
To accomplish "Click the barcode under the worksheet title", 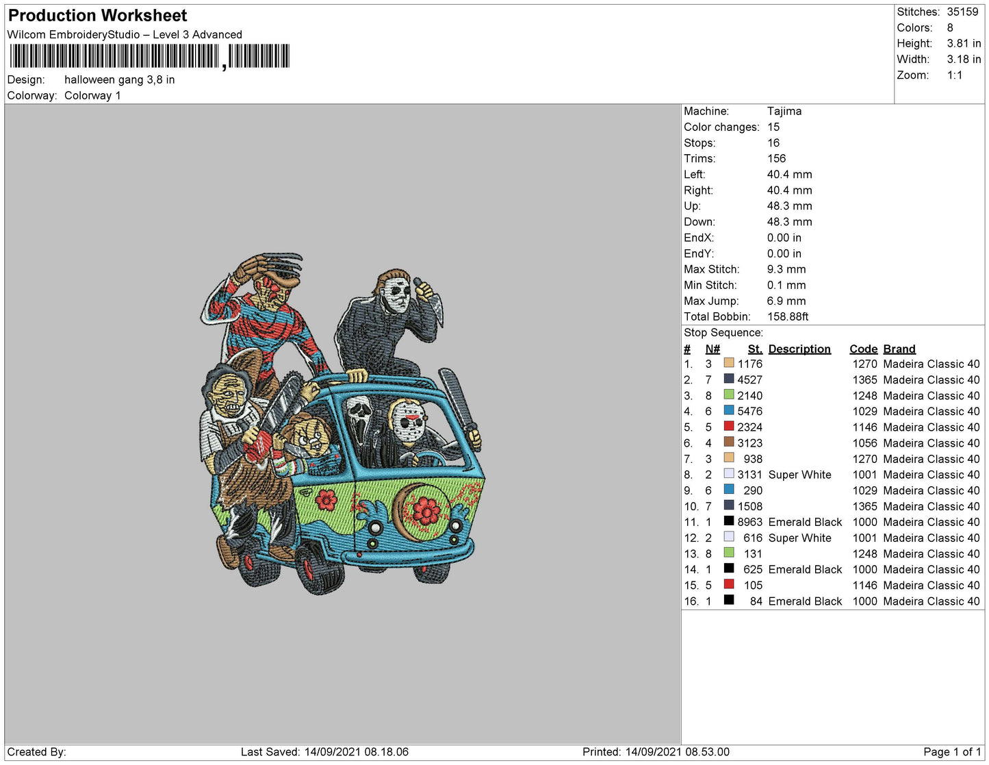I will (x=149, y=57).
